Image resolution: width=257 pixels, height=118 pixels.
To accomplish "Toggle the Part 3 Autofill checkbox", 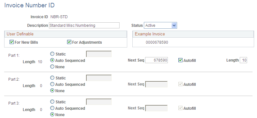I will pos(180,108).
